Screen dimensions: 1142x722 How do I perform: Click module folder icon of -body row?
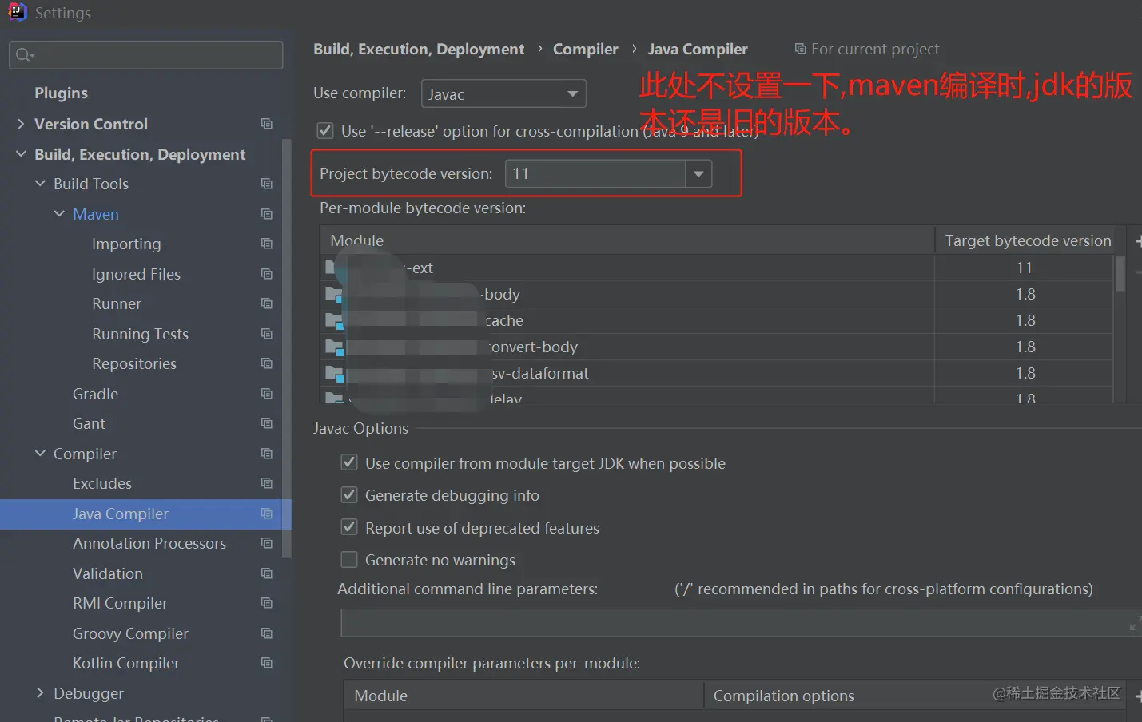click(x=334, y=295)
